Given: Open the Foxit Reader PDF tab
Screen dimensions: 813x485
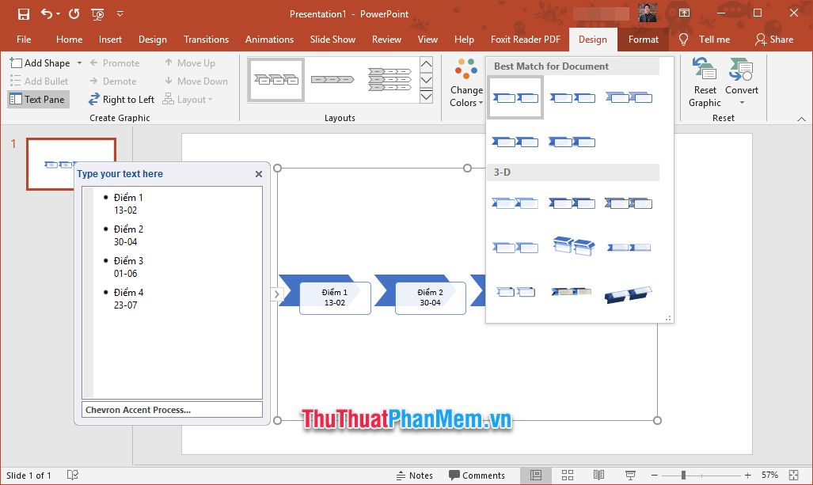Looking at the screenshot, I should pyautogui.click(x=525, y=38).
